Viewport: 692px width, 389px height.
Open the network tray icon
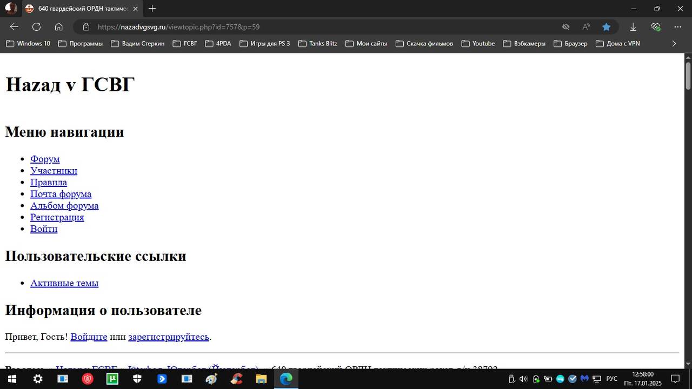(x=597, y=379)
